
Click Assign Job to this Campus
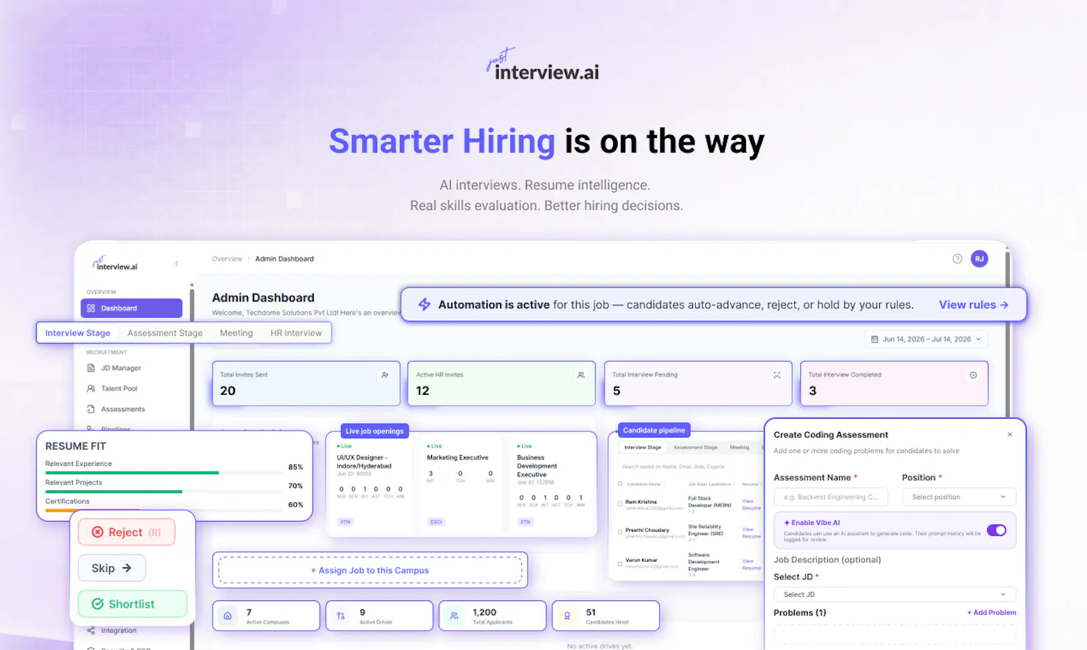[x=370, y=571]
